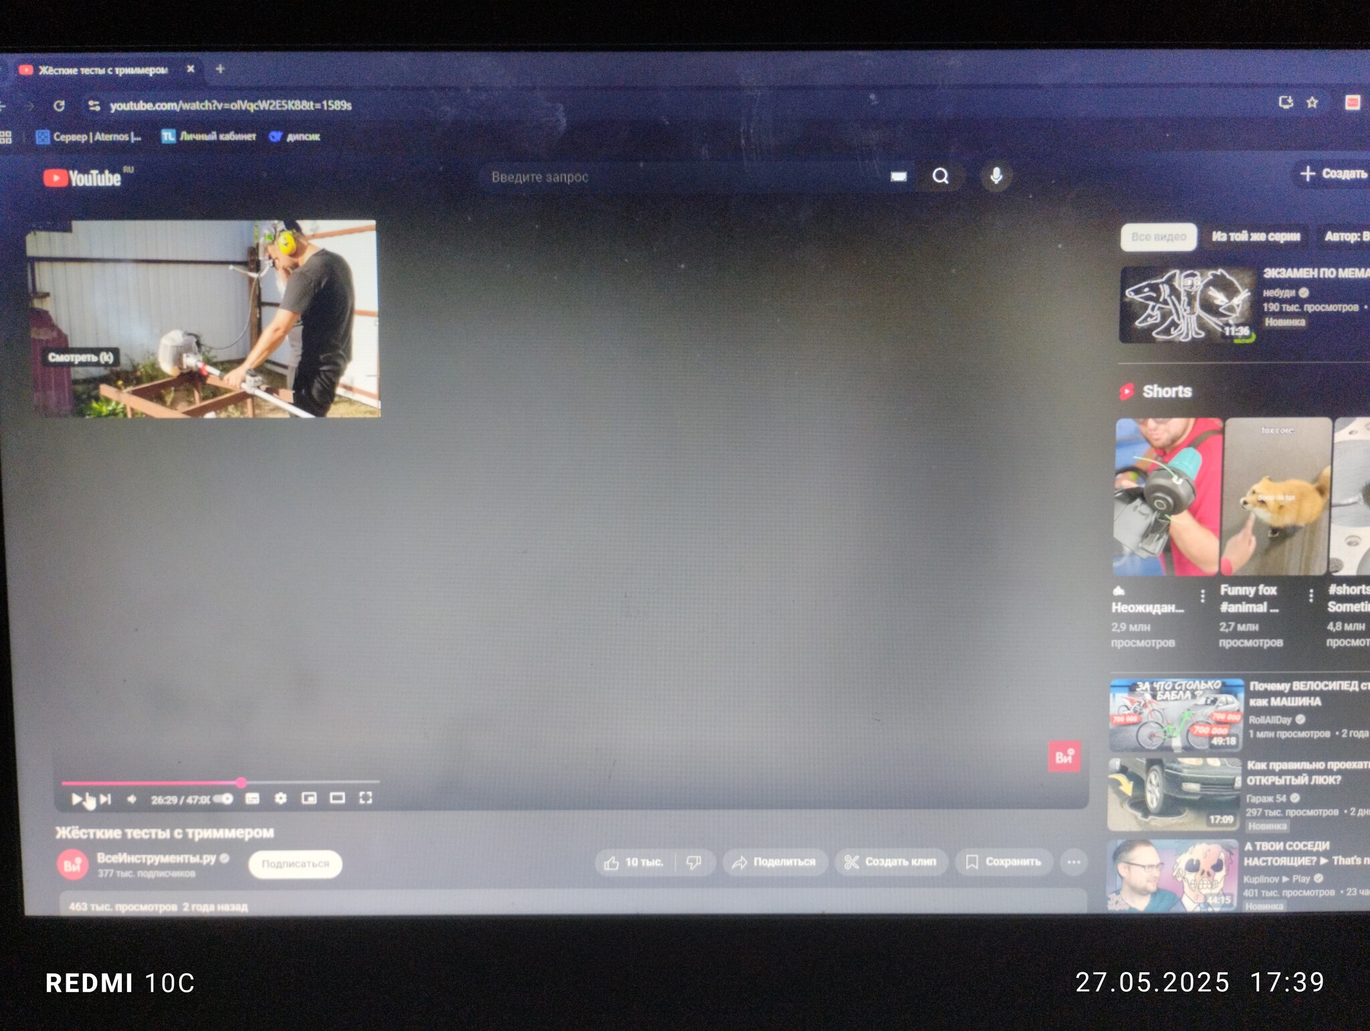Click the Поделиться share button
This screenshot has height=1031, width=1370.
point(775,862)
